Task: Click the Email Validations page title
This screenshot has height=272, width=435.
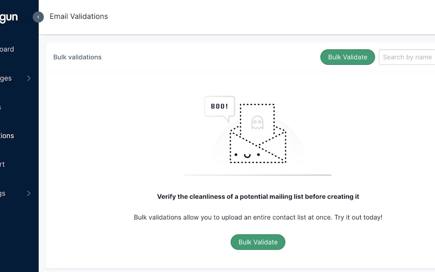Action: 79,16
